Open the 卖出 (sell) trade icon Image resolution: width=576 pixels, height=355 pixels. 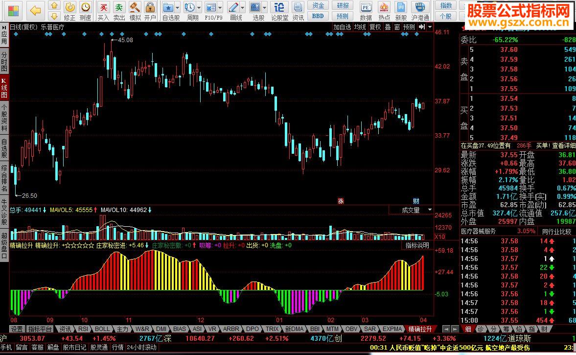[x=119, y=11]
